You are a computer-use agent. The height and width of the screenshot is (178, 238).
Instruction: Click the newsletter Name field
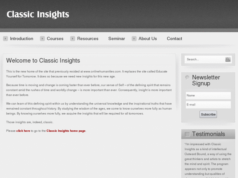208,96
